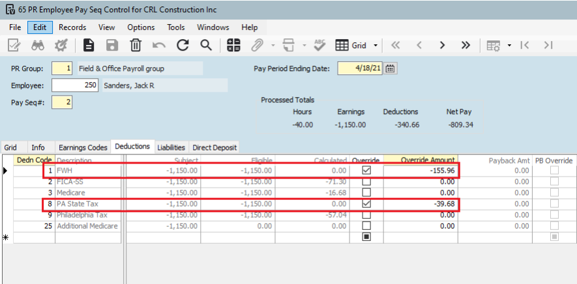Screen dimensions: 577x284
Task: Open the dropdown arrow beside the paperclip icon
Action: 273,46
